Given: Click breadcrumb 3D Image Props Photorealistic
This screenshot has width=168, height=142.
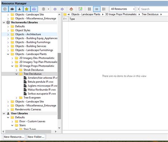Looking at the screenshot, I should point(121,14).
